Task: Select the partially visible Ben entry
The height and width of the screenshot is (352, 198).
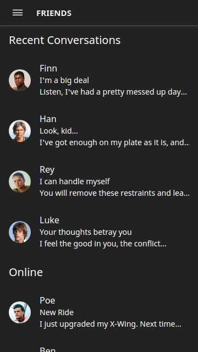Action: click(99, 346)
